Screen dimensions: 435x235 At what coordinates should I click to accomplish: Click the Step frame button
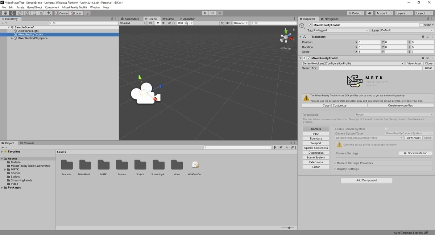(x=220, y=13)
